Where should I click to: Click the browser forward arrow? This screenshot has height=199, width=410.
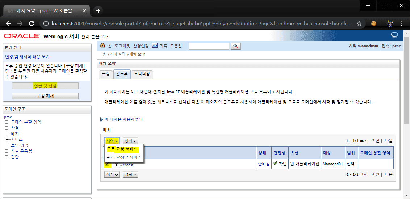[x=20, y=24]
